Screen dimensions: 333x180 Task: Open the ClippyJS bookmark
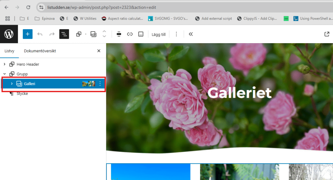[x=257, y=19]
